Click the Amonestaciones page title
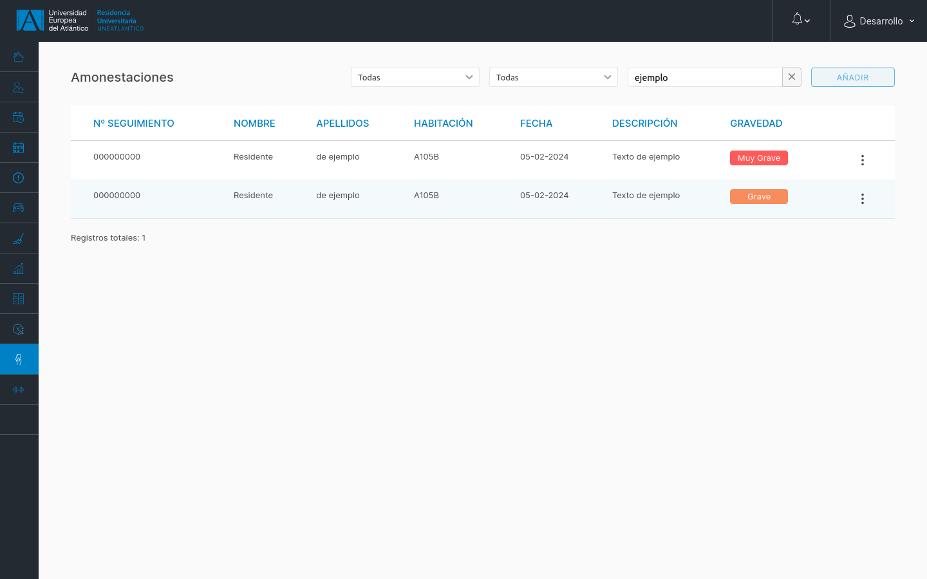The width and height of the screenshot is (927, 579). (x=122, y=77)
